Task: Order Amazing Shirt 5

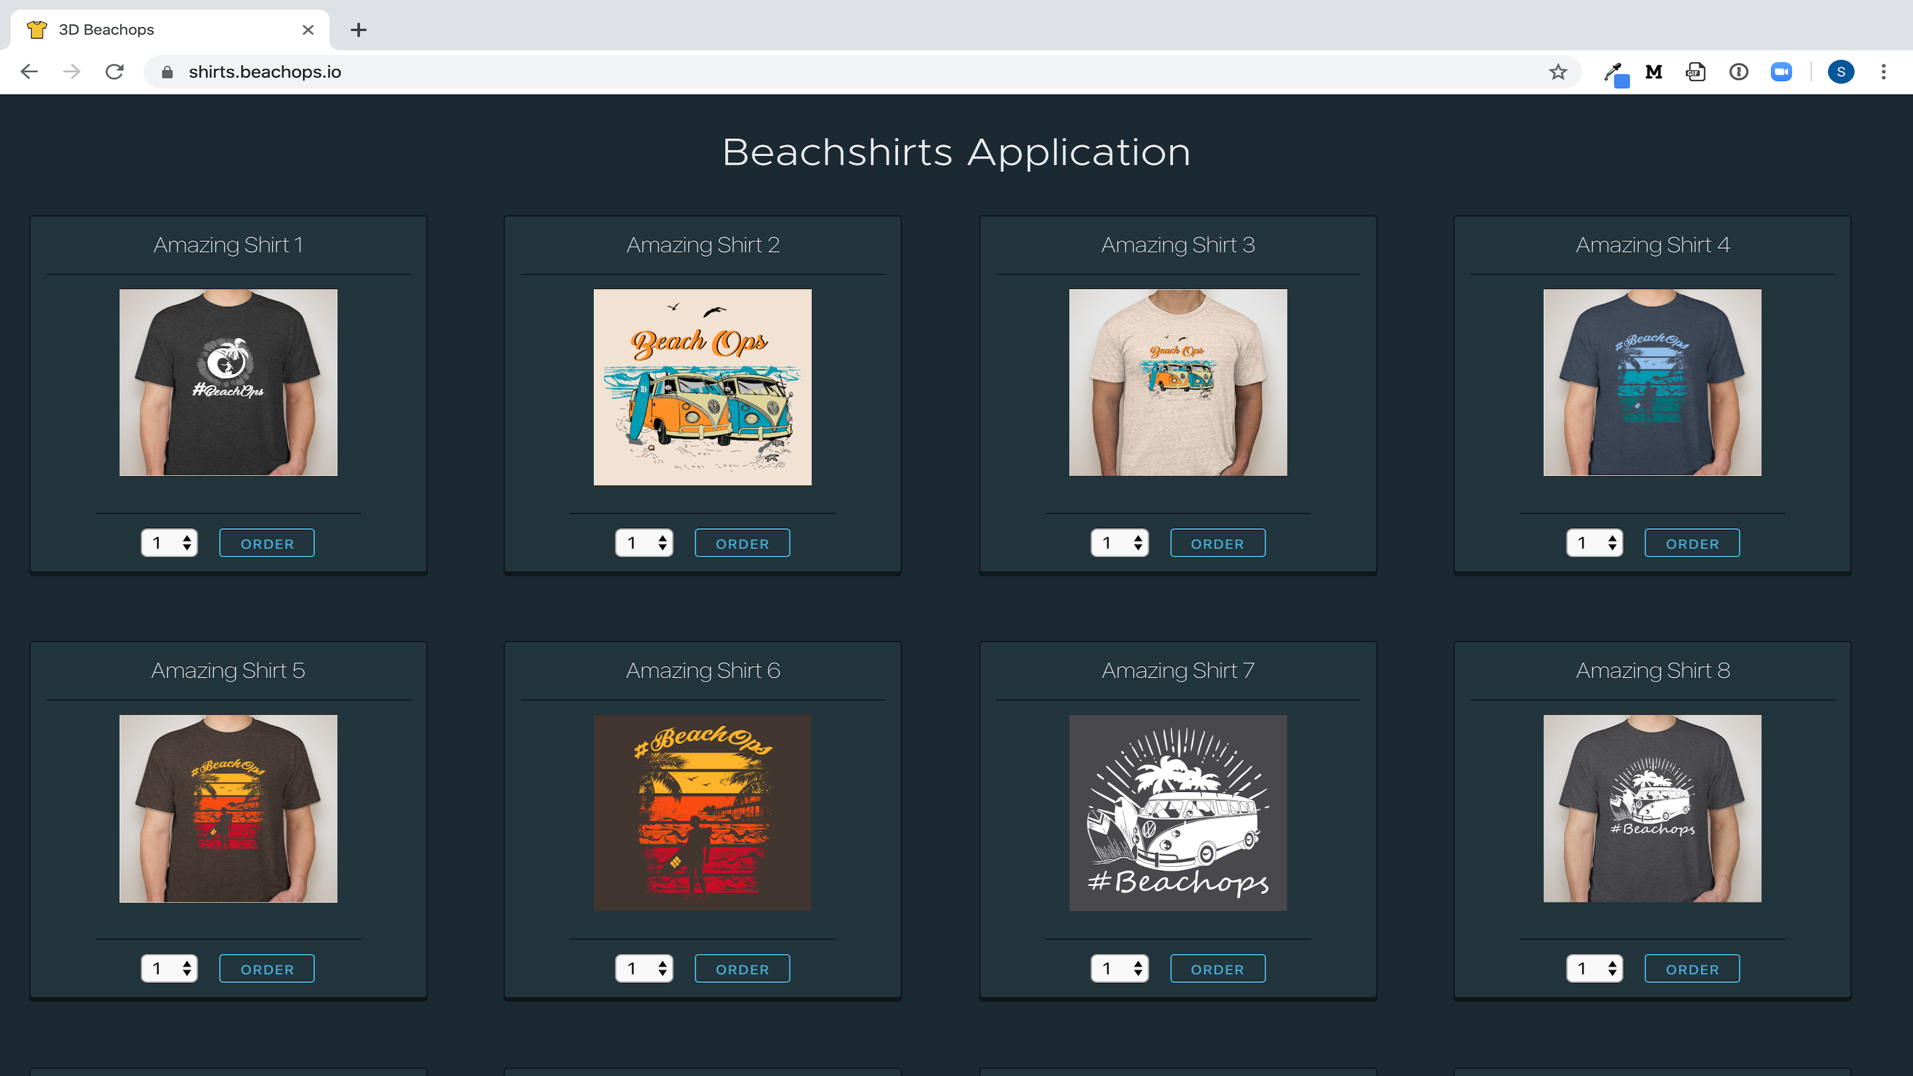Action: [x=266, y=968]
